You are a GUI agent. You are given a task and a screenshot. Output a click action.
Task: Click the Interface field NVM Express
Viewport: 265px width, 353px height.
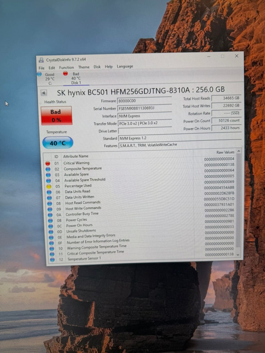[x=145, y=116]
